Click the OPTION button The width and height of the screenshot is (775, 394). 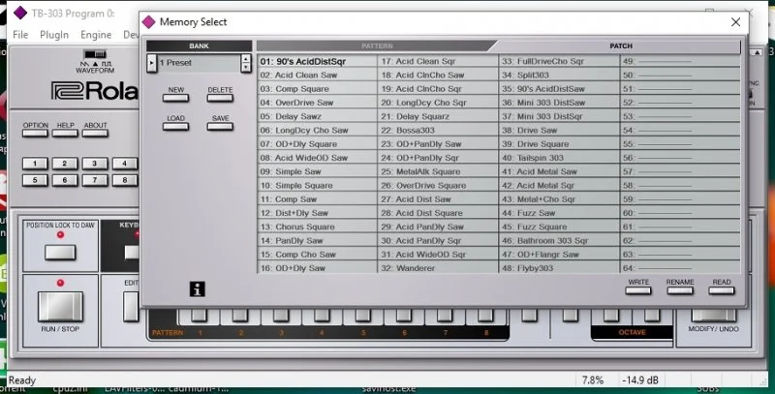(35, 134)
